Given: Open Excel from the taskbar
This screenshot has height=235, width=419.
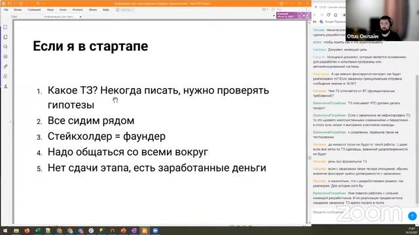Looking at the screenshot, I should click(38, 230).
